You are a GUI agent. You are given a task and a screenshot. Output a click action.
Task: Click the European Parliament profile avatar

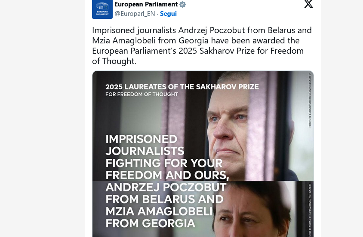(102, 9)
